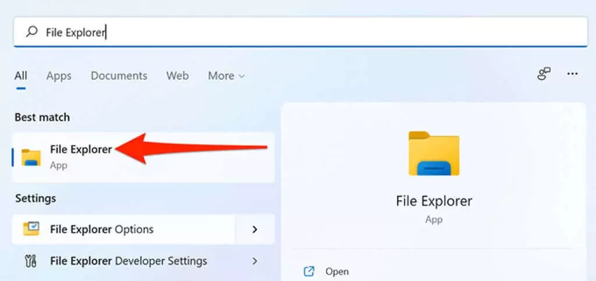Click the search box containing File Explorer
596x281 pixels.
[x=301, y=32]
